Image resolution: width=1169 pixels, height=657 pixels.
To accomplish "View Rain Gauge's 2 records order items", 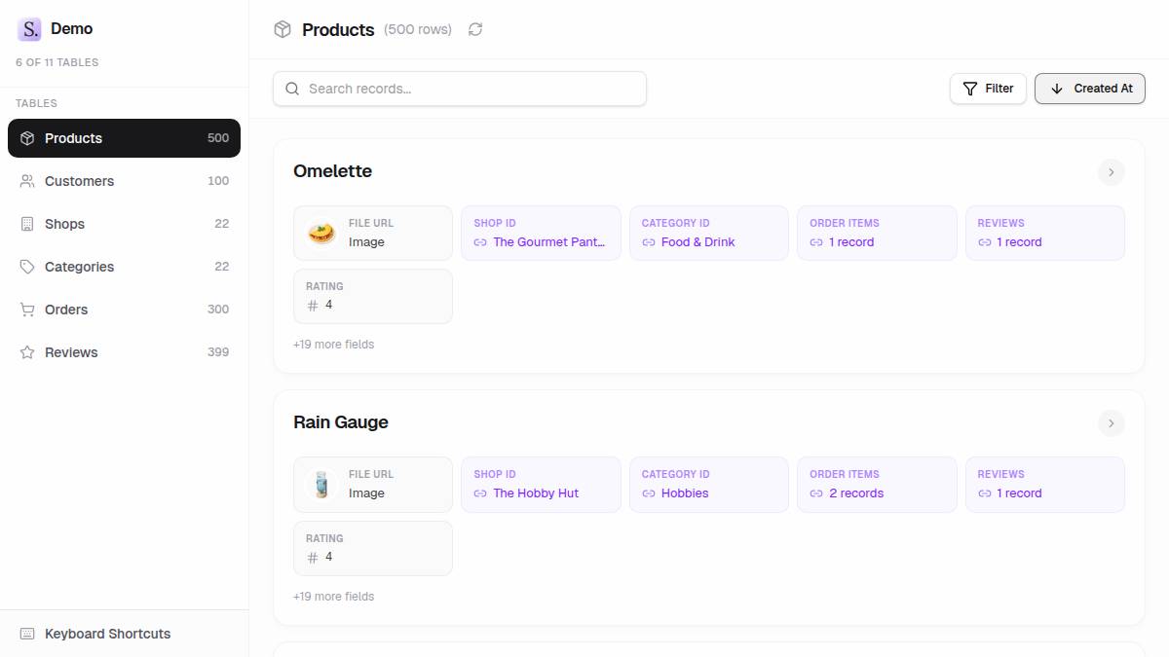I will [855, 493].
